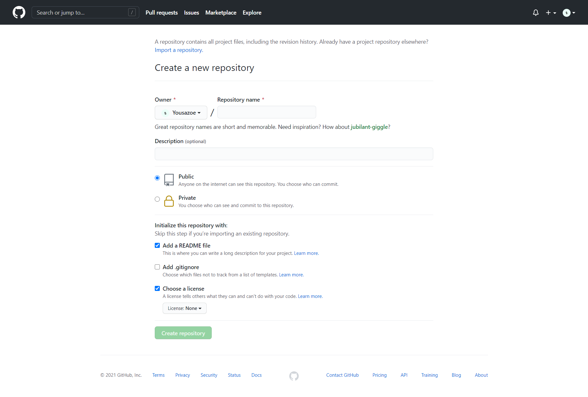This screenshot has height=397, width=588.
Task: Uncheck Choose a license checkbox
Action: 157,288
